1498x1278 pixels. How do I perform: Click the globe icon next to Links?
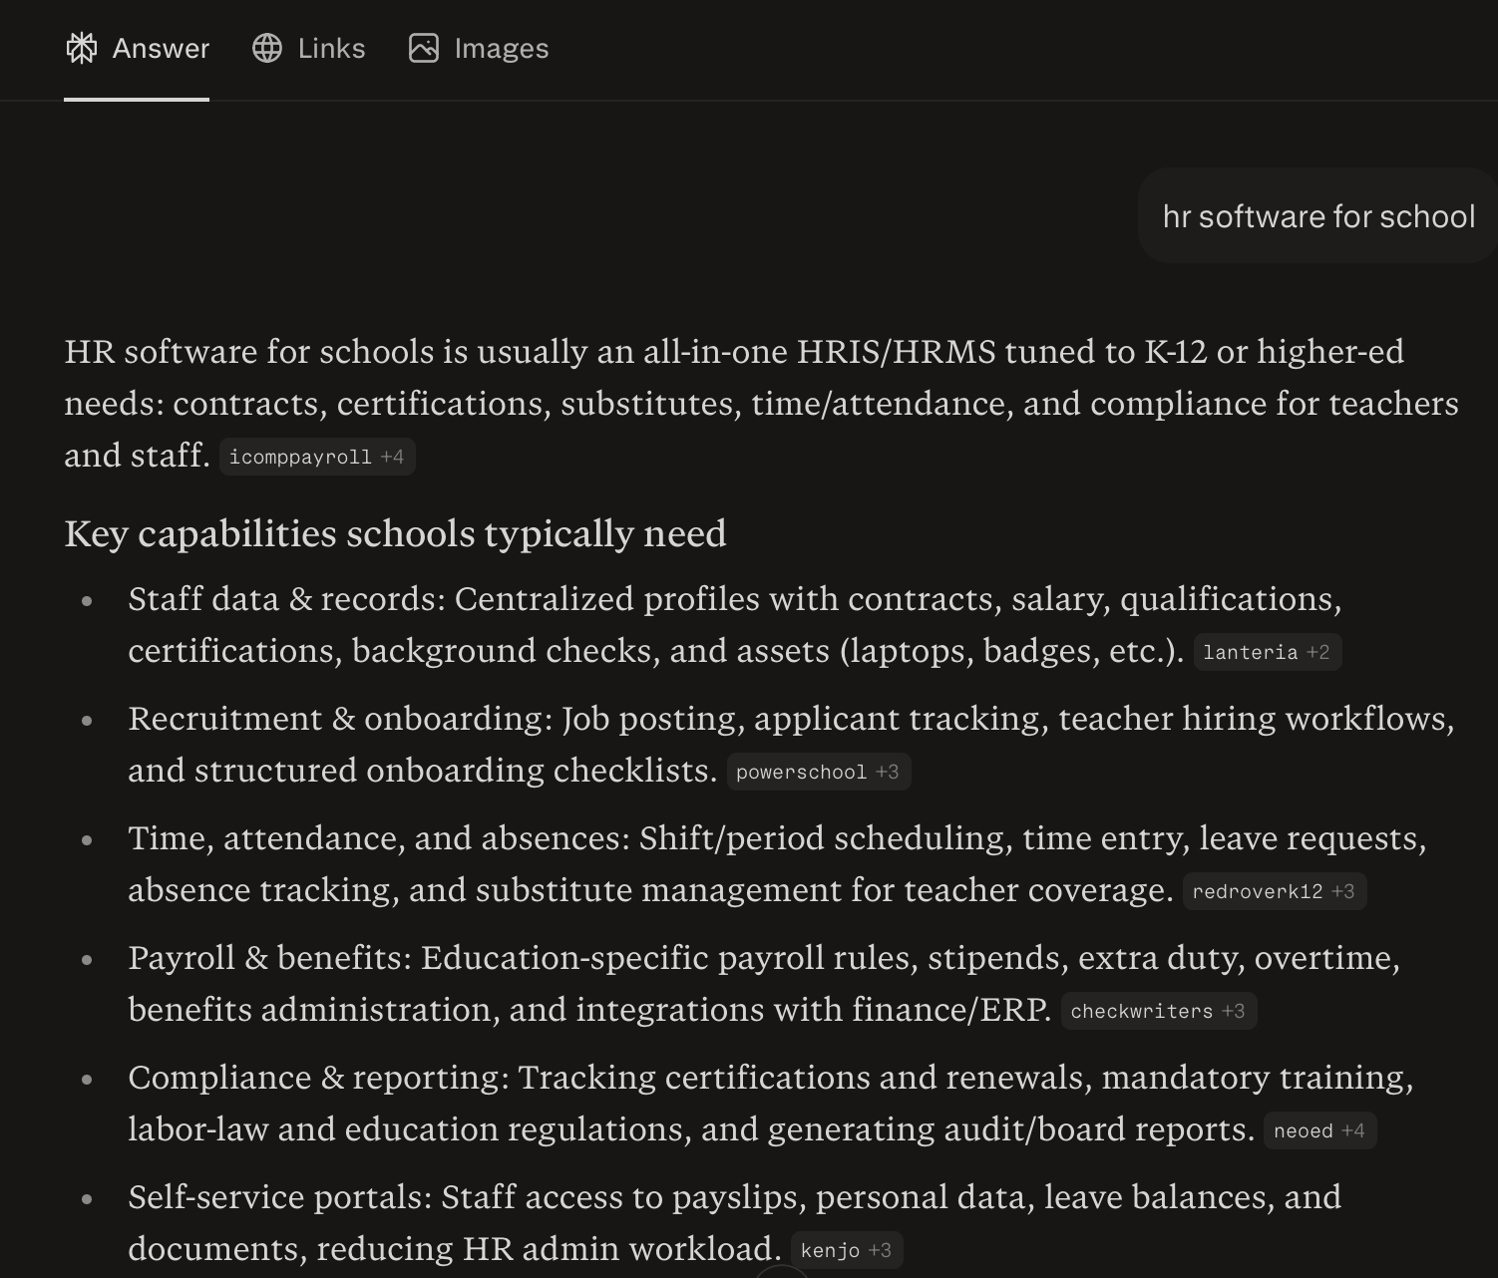[x=268, y=48]
